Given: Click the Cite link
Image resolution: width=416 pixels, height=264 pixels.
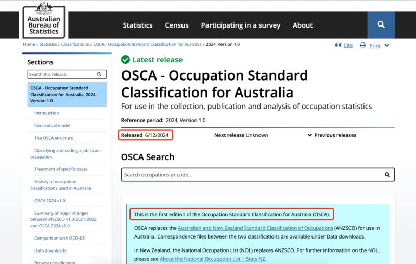Looking at the screenshot, I should [x=348, y=45].
